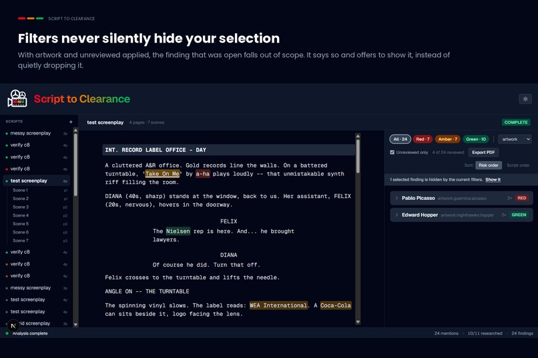538x358 pixels.
Task: Click 'artwork:nighthawks:hopper' identifier text
Action: [467, 215]
